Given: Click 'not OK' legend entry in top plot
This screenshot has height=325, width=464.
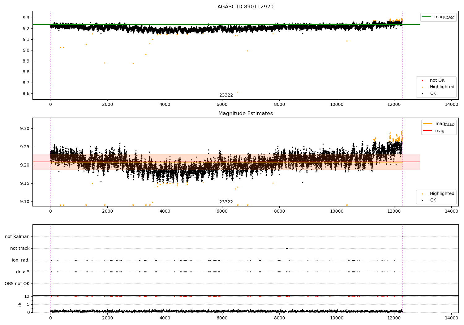Looking at the screenshot, I should coord(437,80).
